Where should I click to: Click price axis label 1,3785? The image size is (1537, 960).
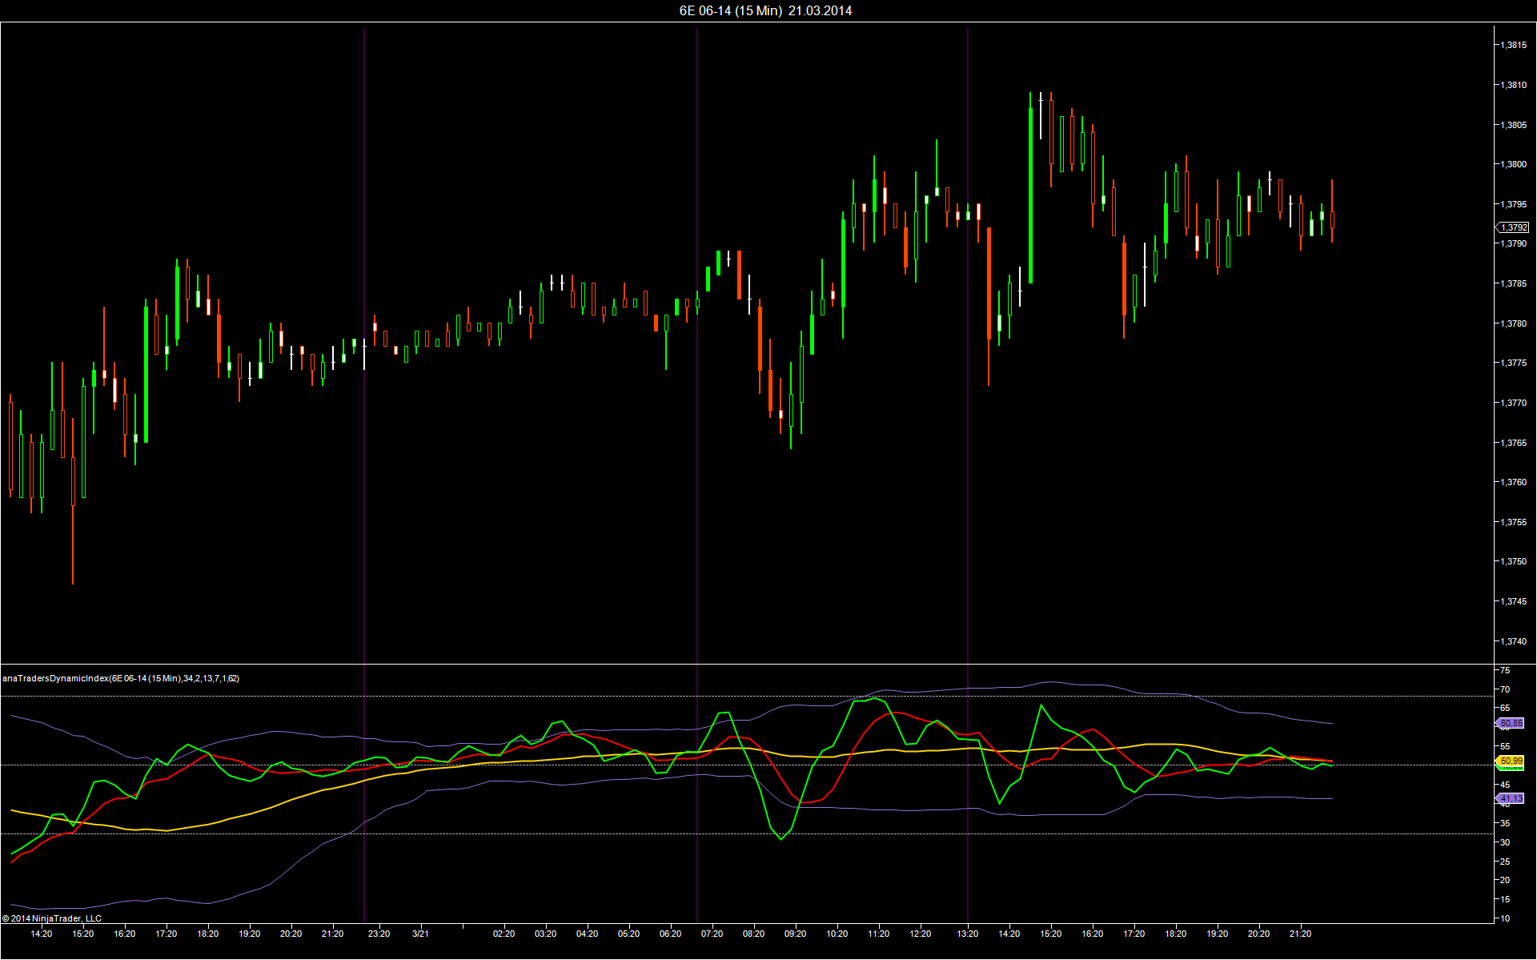click(1513, 283)
